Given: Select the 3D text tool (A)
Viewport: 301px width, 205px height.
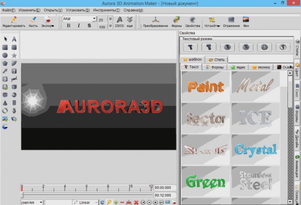Looking at the screenshot, I should point(14,39).
